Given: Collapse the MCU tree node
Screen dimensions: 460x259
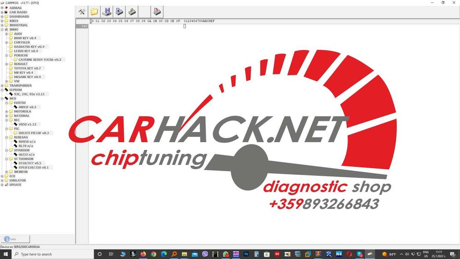Looking at the screenshot, I should pos(2,98).
